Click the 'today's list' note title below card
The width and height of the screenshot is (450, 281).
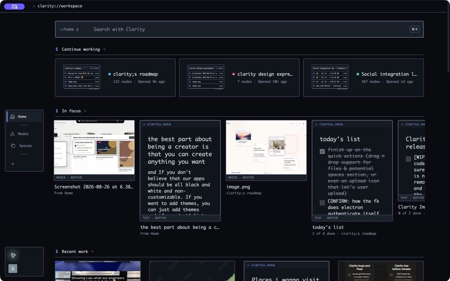pos(328,227)
